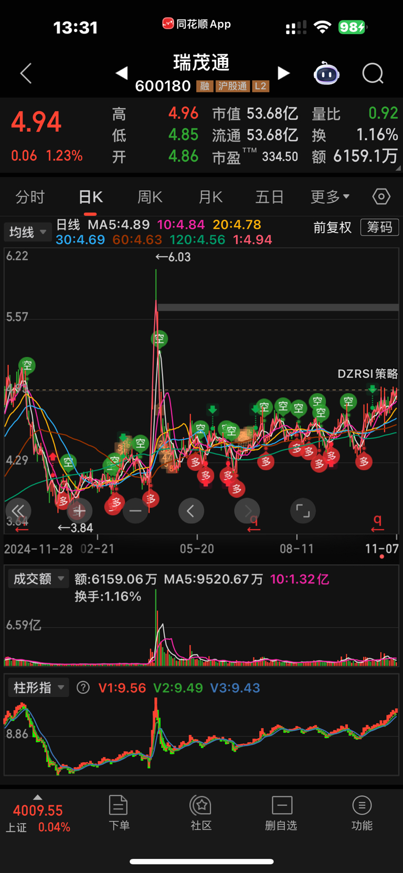Tap the L2 level badge
This screenshot has width=403, height=873.
[x=261, y=86]
